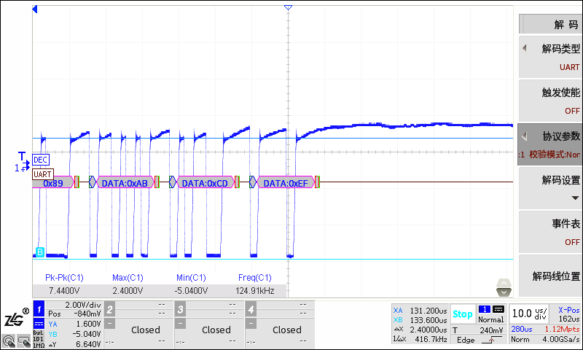Tap the channel 3 coupling dash icon
This screenshot has width=583, height=350.
coord(180,324)
